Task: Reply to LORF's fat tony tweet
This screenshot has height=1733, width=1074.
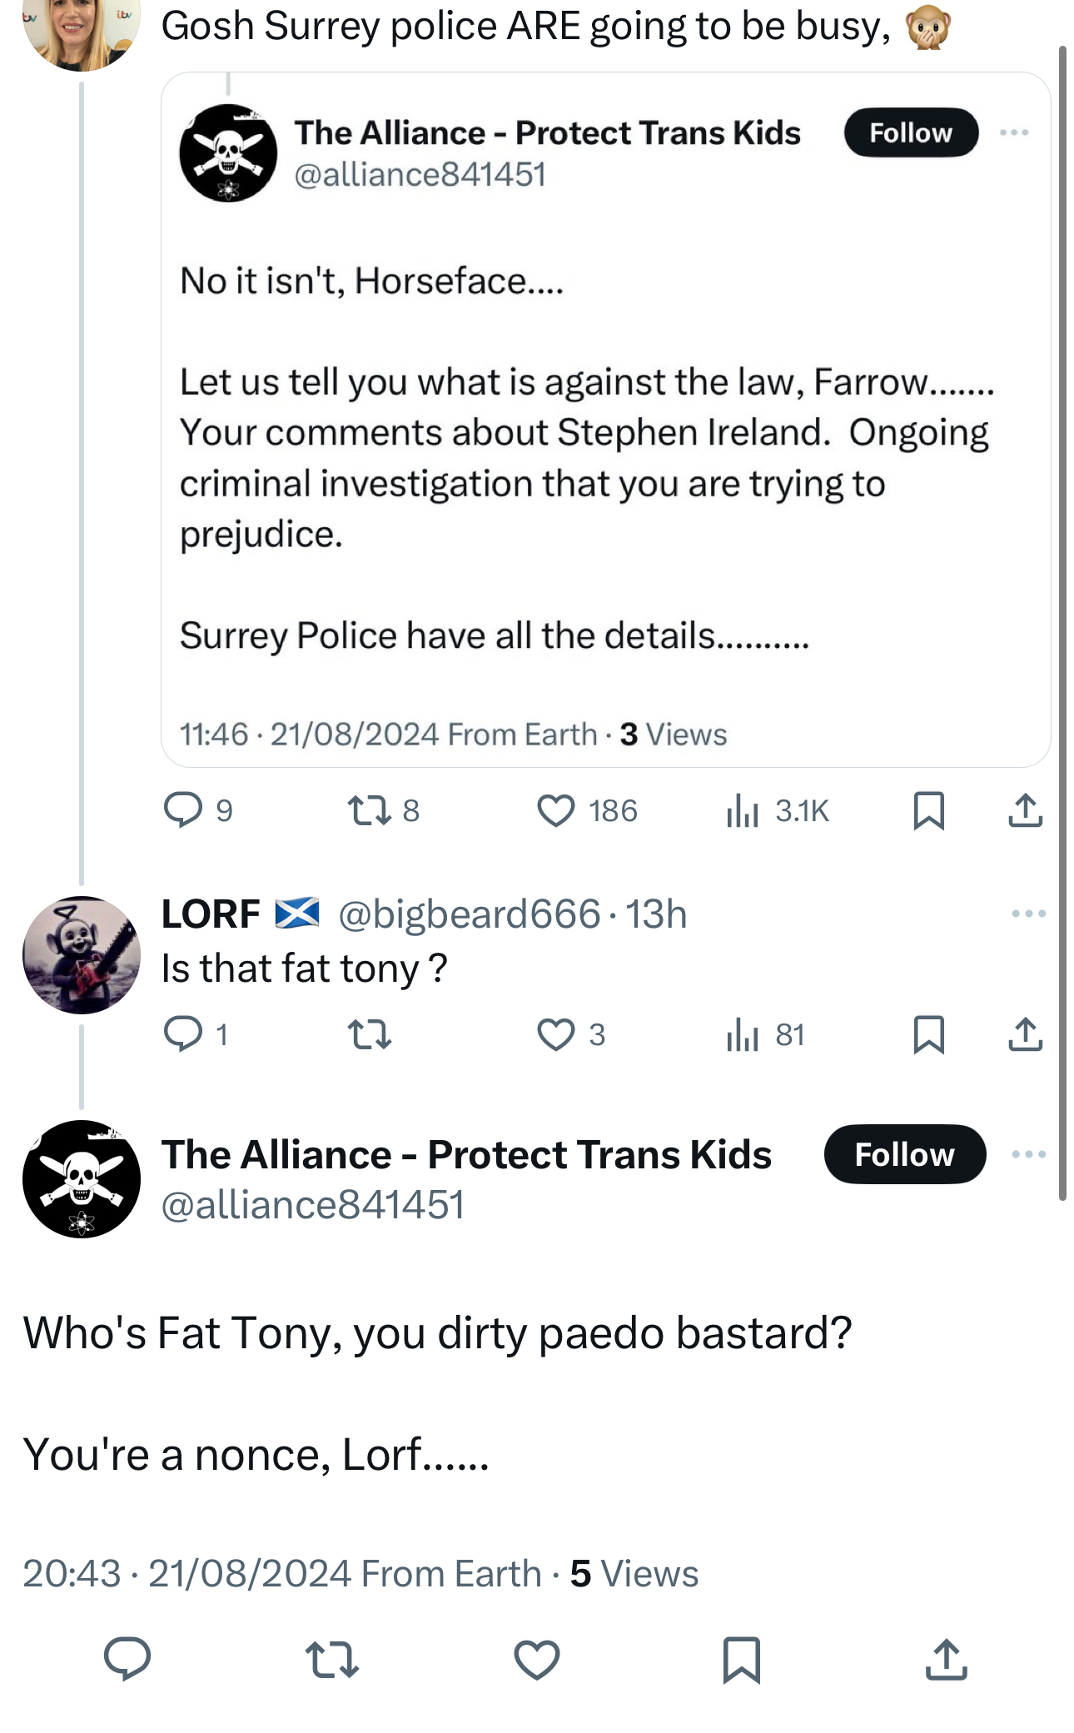Action: coord(183,1034)
